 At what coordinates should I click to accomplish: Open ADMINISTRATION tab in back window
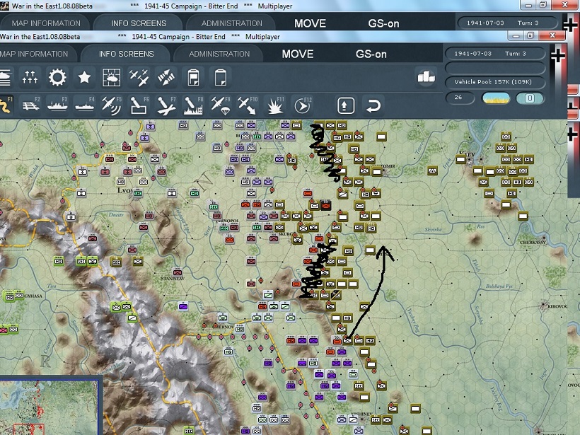(x=231, y=23)
